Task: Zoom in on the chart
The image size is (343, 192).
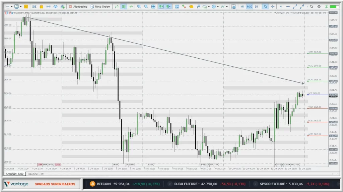Action: tap(138, 6)
